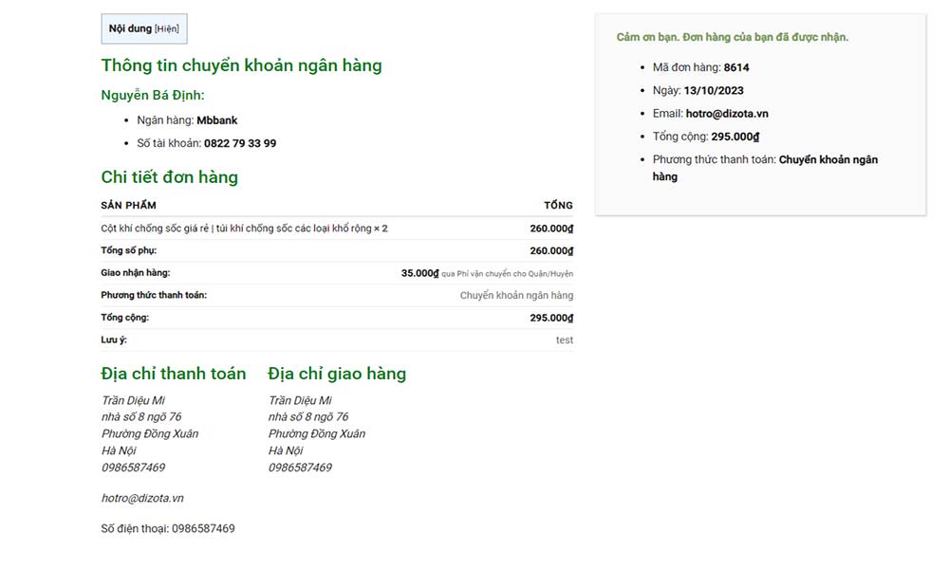Click the Chi tiết đơn hàng heading

click(169, 177)
